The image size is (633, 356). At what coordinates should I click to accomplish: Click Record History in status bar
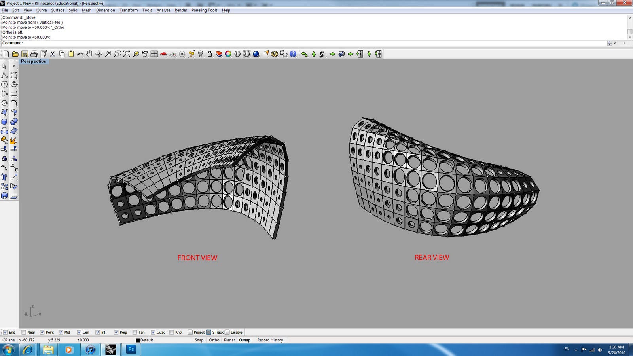[270, 340]
